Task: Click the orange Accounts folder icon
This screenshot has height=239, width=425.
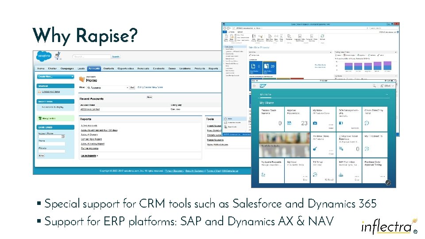Action: (x=82, y=79)
